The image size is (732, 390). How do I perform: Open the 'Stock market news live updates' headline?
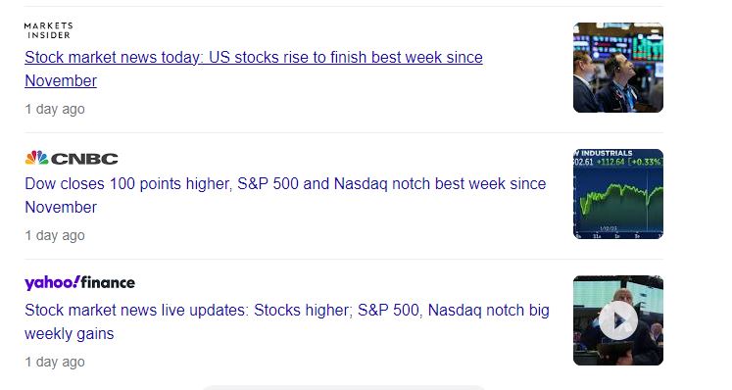click(287, 321)
